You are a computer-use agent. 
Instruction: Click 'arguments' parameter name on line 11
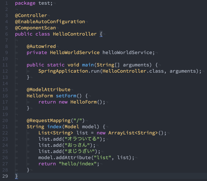(136, 65)
